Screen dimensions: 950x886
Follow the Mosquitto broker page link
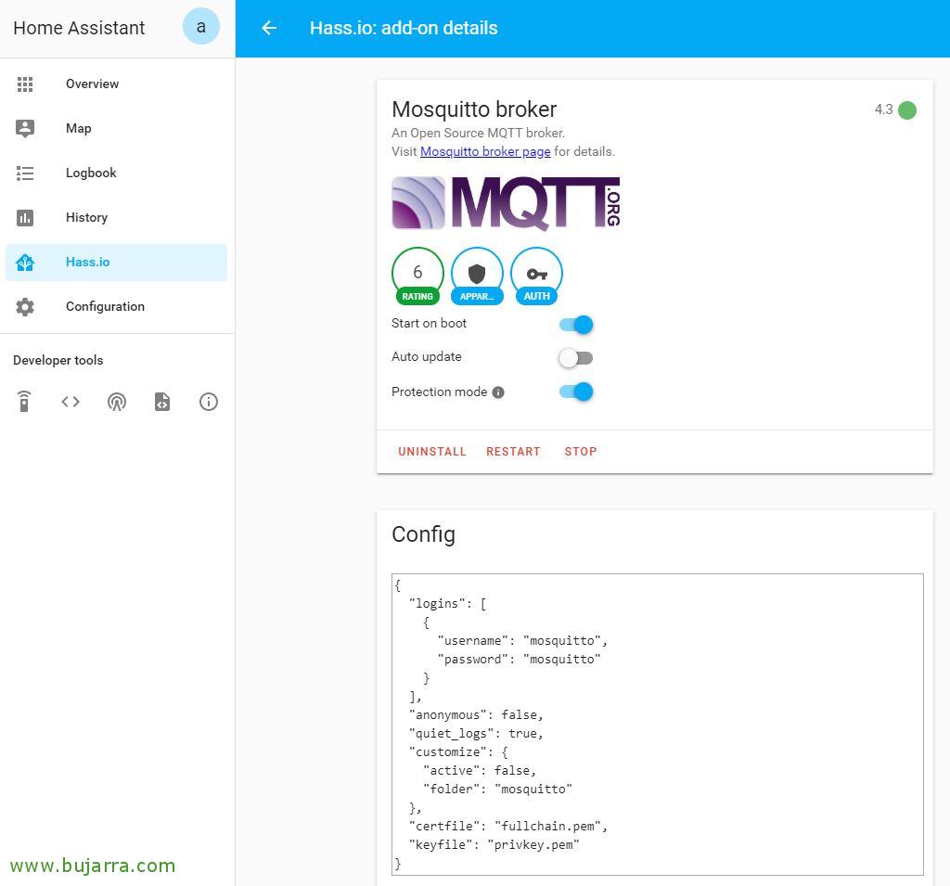pos(485,151)
